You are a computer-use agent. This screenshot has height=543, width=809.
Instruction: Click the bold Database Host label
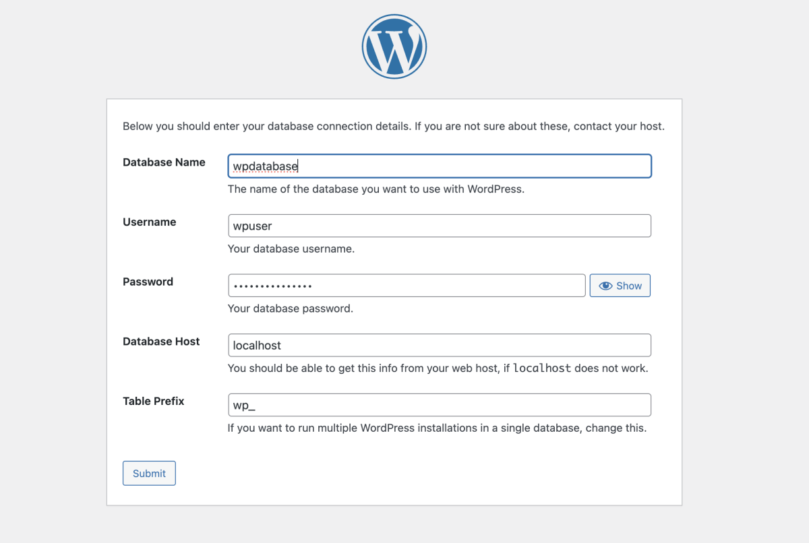tap(161, 342)
